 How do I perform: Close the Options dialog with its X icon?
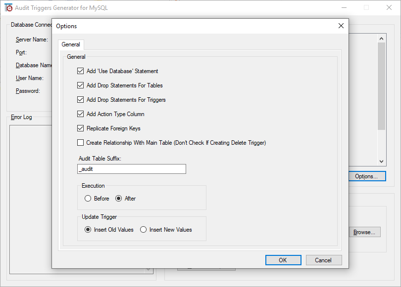[341, 26]
